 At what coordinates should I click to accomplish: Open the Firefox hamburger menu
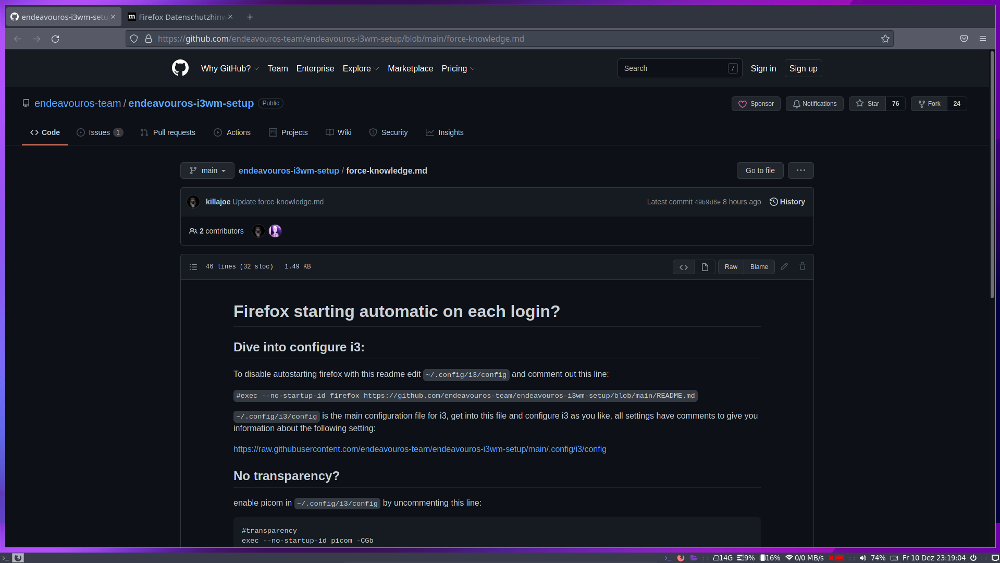tap(983, 39)
